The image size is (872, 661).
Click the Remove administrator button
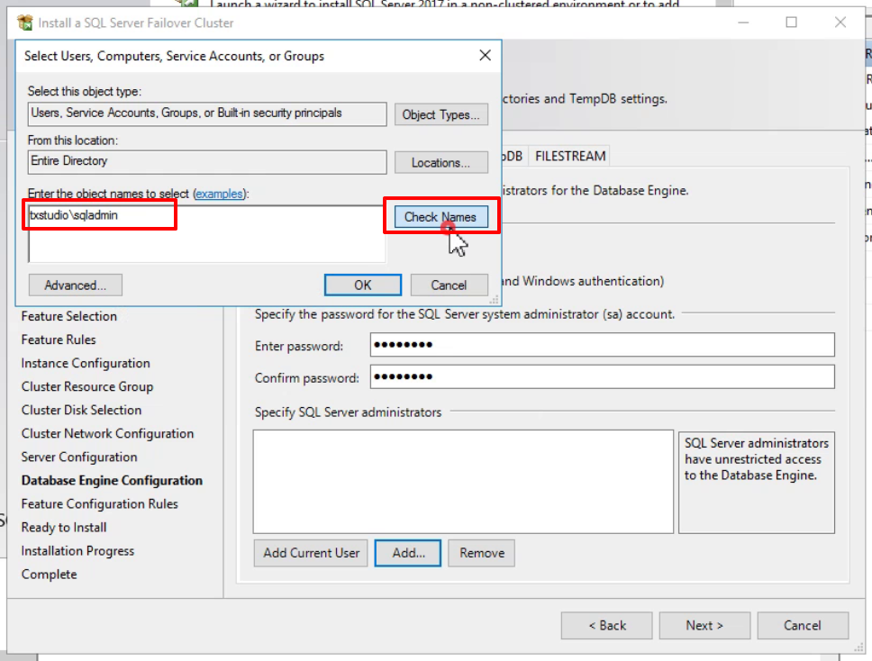(x=482, y=553)
